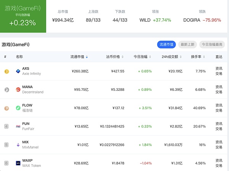Click the FLOW coin icon
The image size is (229, 171).
point(18,108)
